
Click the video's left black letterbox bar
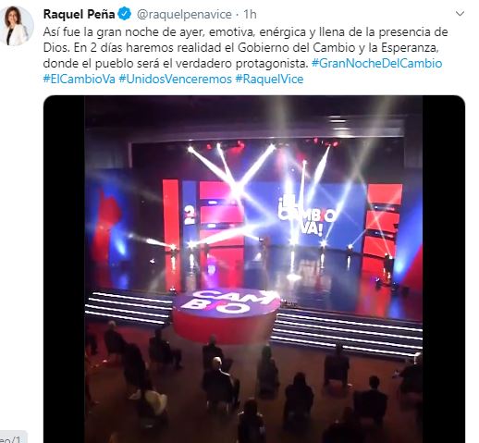pos(64,269)
